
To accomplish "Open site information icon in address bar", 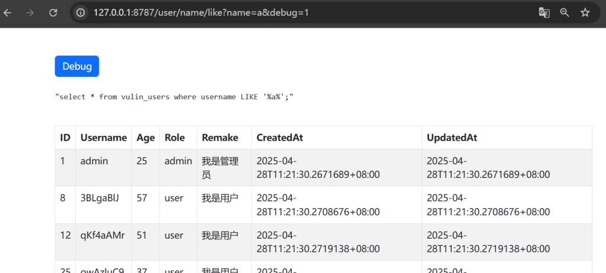I will point(81,12).
